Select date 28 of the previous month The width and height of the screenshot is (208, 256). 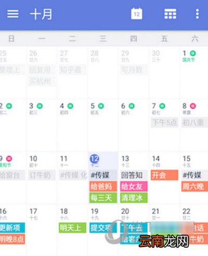point(95,53)
